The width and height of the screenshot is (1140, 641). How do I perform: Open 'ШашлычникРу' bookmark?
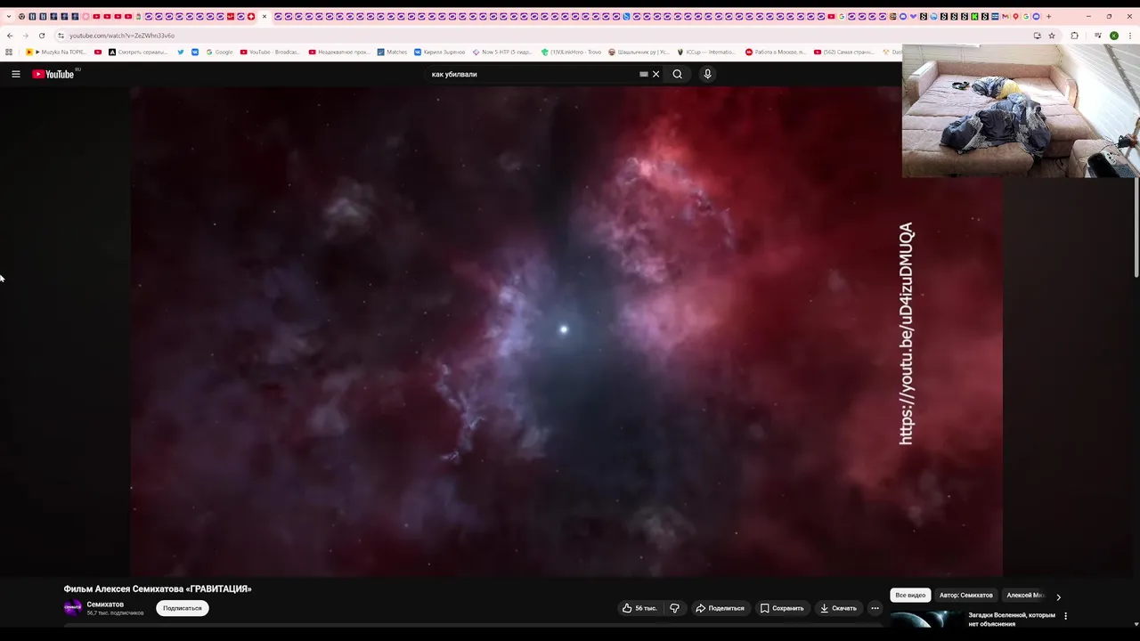point(639,52)
